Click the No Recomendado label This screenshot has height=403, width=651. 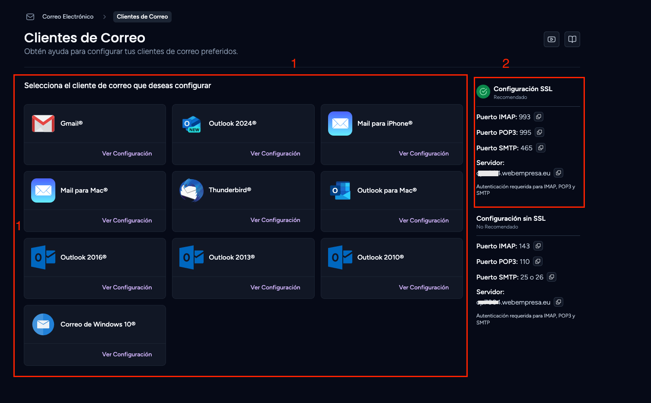497,227
